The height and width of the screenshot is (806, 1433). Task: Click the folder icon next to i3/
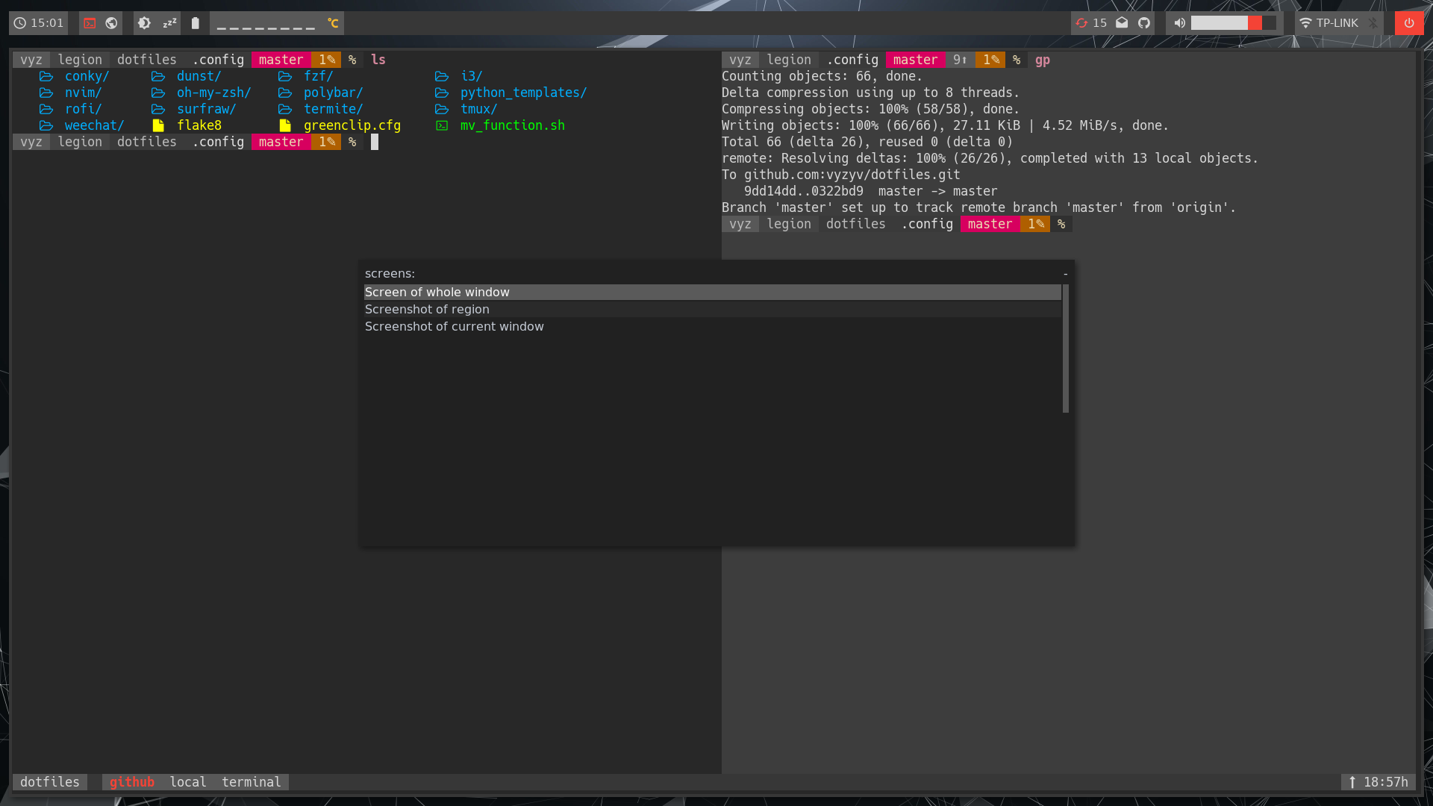click(442, 76)
